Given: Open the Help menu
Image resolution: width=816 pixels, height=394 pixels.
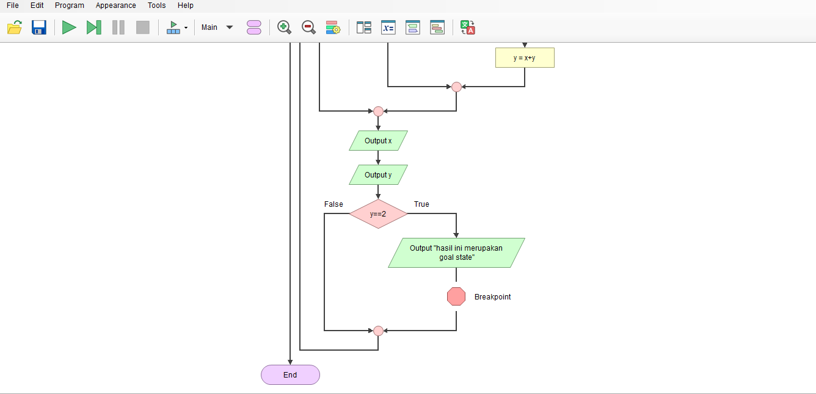Looking at the screenshot, I should click(x=186, y=5).
